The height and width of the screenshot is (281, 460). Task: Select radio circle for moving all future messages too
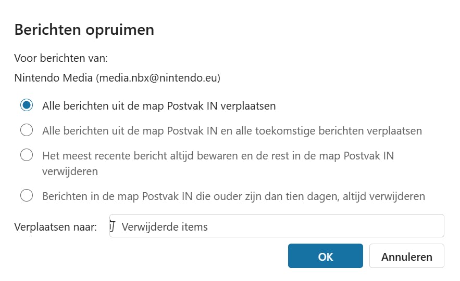pos(27,130)
